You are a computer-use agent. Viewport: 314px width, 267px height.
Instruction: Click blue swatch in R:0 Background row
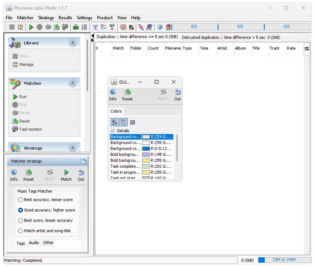coord(146,149)
